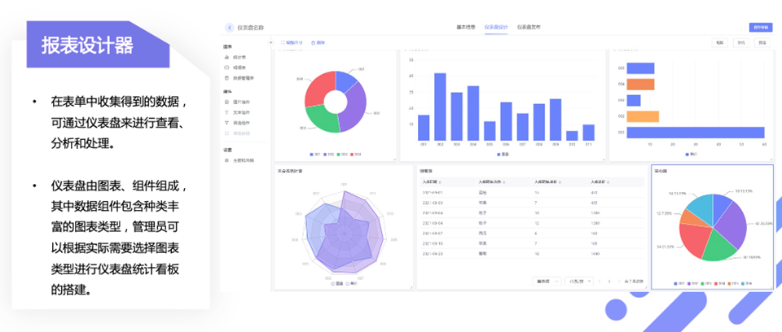Click the back arrow beside 仪表盘名称
The image size is (782, 332).
pos(230,28)
